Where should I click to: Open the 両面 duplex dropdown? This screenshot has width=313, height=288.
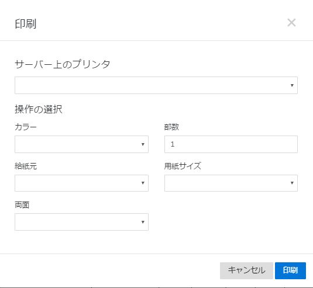point(81,222)
